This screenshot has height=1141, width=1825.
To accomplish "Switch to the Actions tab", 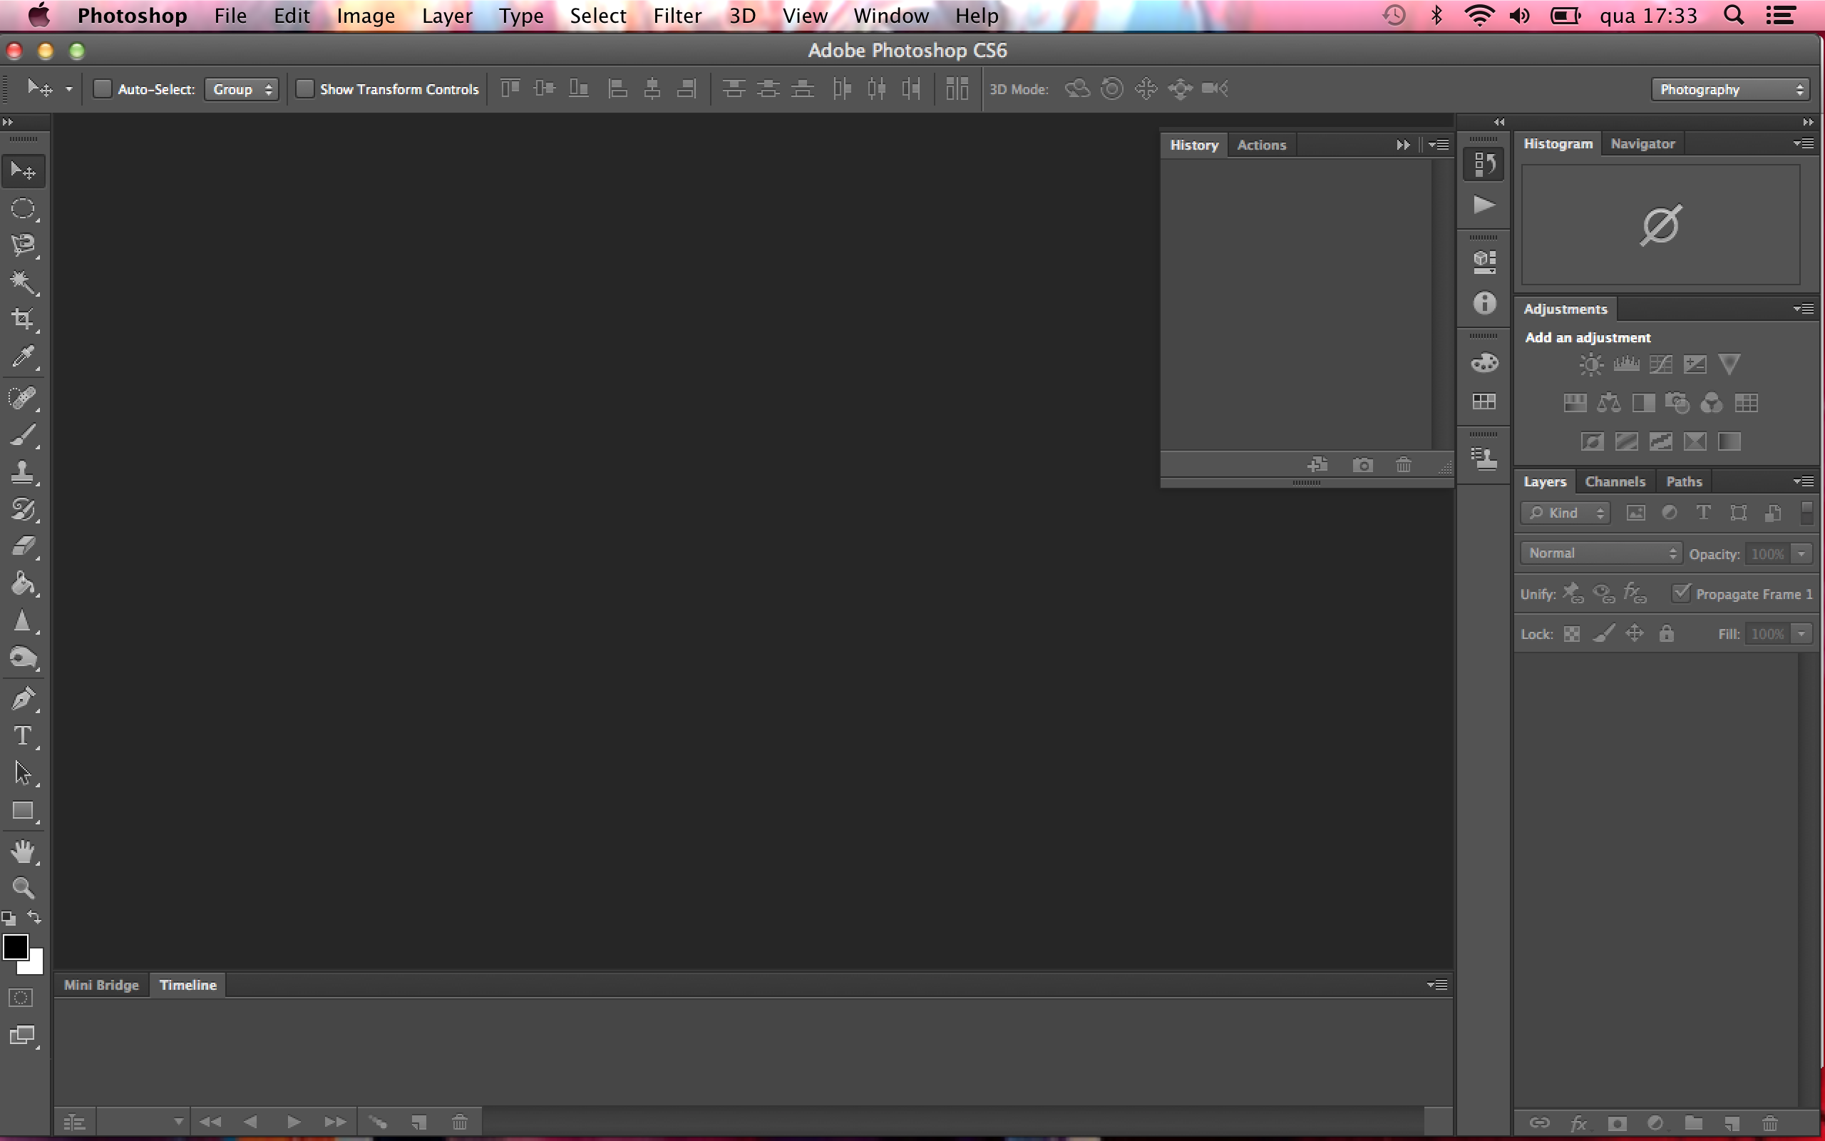I will [1261, 145].
